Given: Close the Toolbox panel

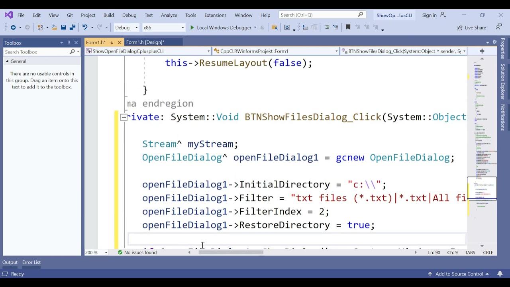Looking at the screenshot, I should pos(76,43).
